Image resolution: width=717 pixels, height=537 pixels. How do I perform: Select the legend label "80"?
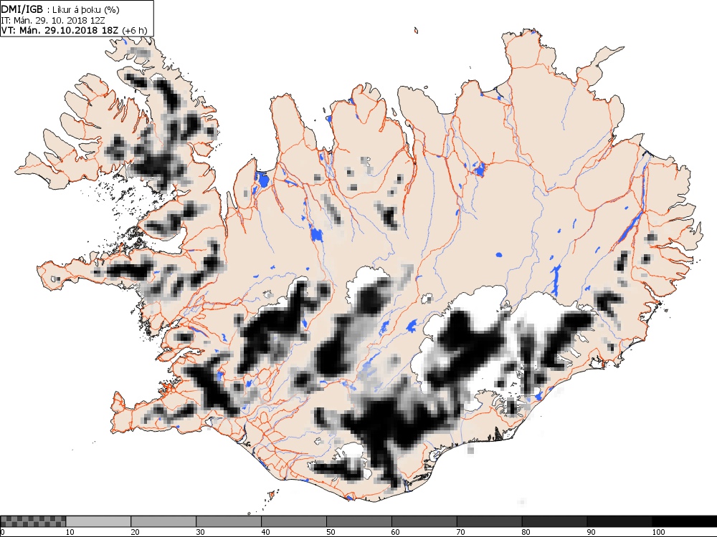click(526, 532)
